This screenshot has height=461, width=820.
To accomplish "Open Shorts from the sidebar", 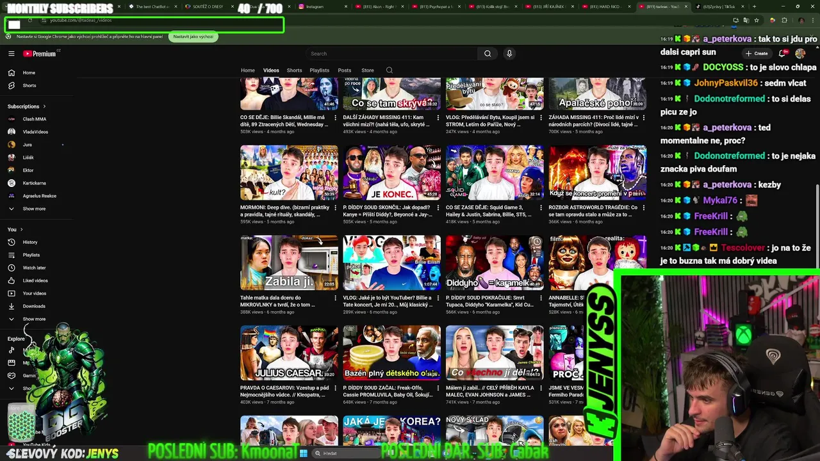I will (x=29, y=85).
